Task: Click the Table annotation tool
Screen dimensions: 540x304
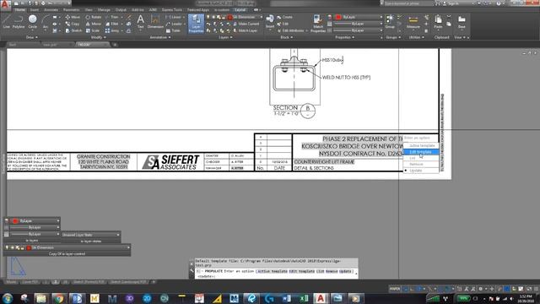Action: [x=173, y=30]
